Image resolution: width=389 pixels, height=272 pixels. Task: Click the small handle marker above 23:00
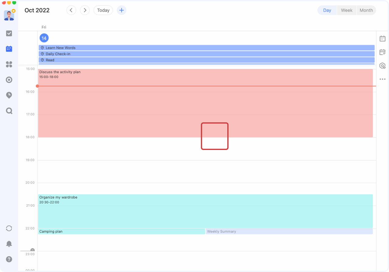pyautogui.click(x=33, y=250)
